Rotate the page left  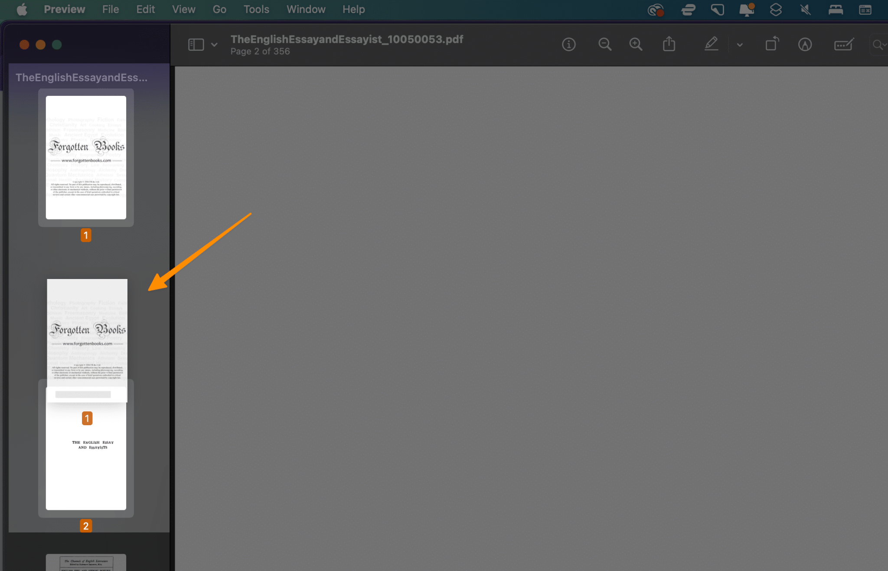pos(772,44)
